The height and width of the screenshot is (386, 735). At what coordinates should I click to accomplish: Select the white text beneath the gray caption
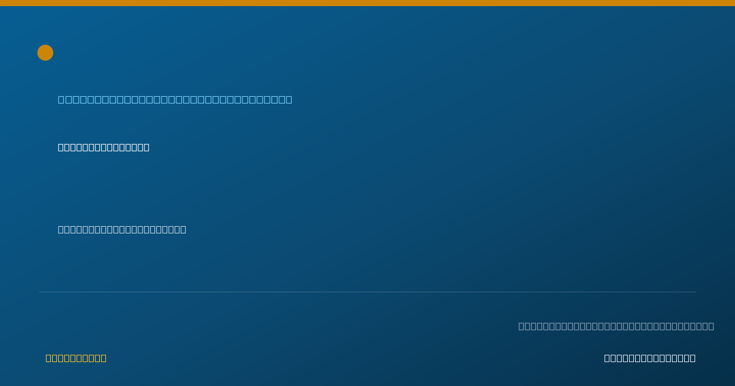coord(650,358)
